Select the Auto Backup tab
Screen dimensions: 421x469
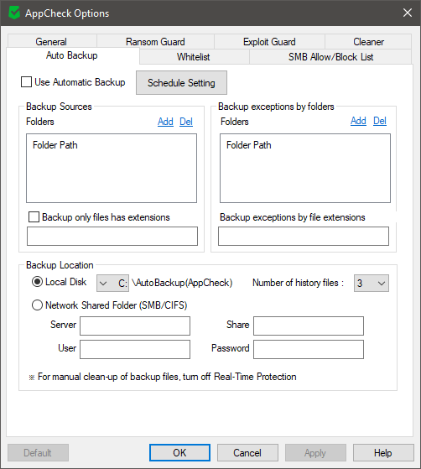pos(72,55)
